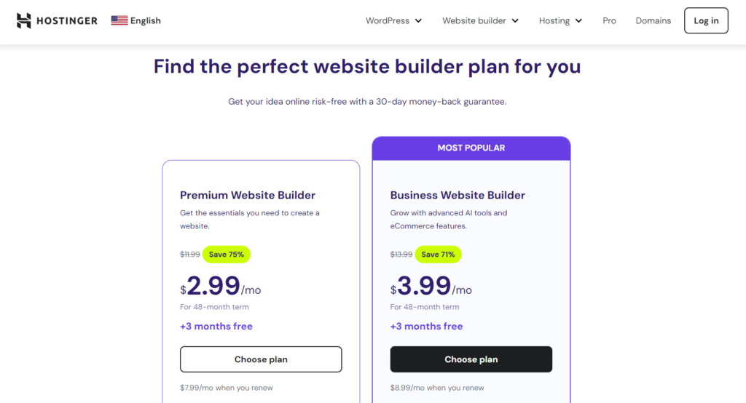Image resolution: width=746 pixels, height=403 pixels.
Task: Go to the Pro page
Action: pyautogui.click(x=609, y=21)
